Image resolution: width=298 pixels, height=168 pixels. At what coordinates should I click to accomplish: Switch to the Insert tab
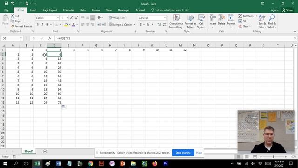[33, 10]
